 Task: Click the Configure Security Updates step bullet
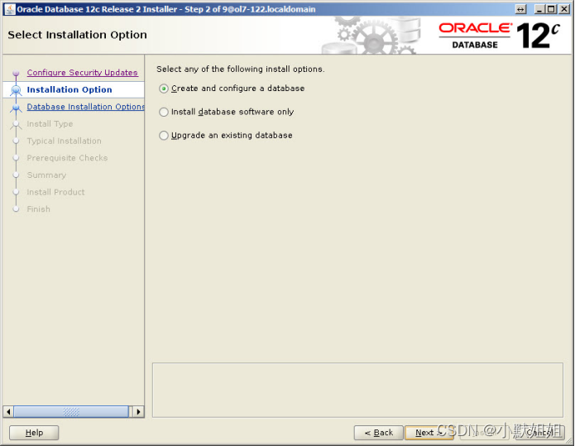click(16, 73)
